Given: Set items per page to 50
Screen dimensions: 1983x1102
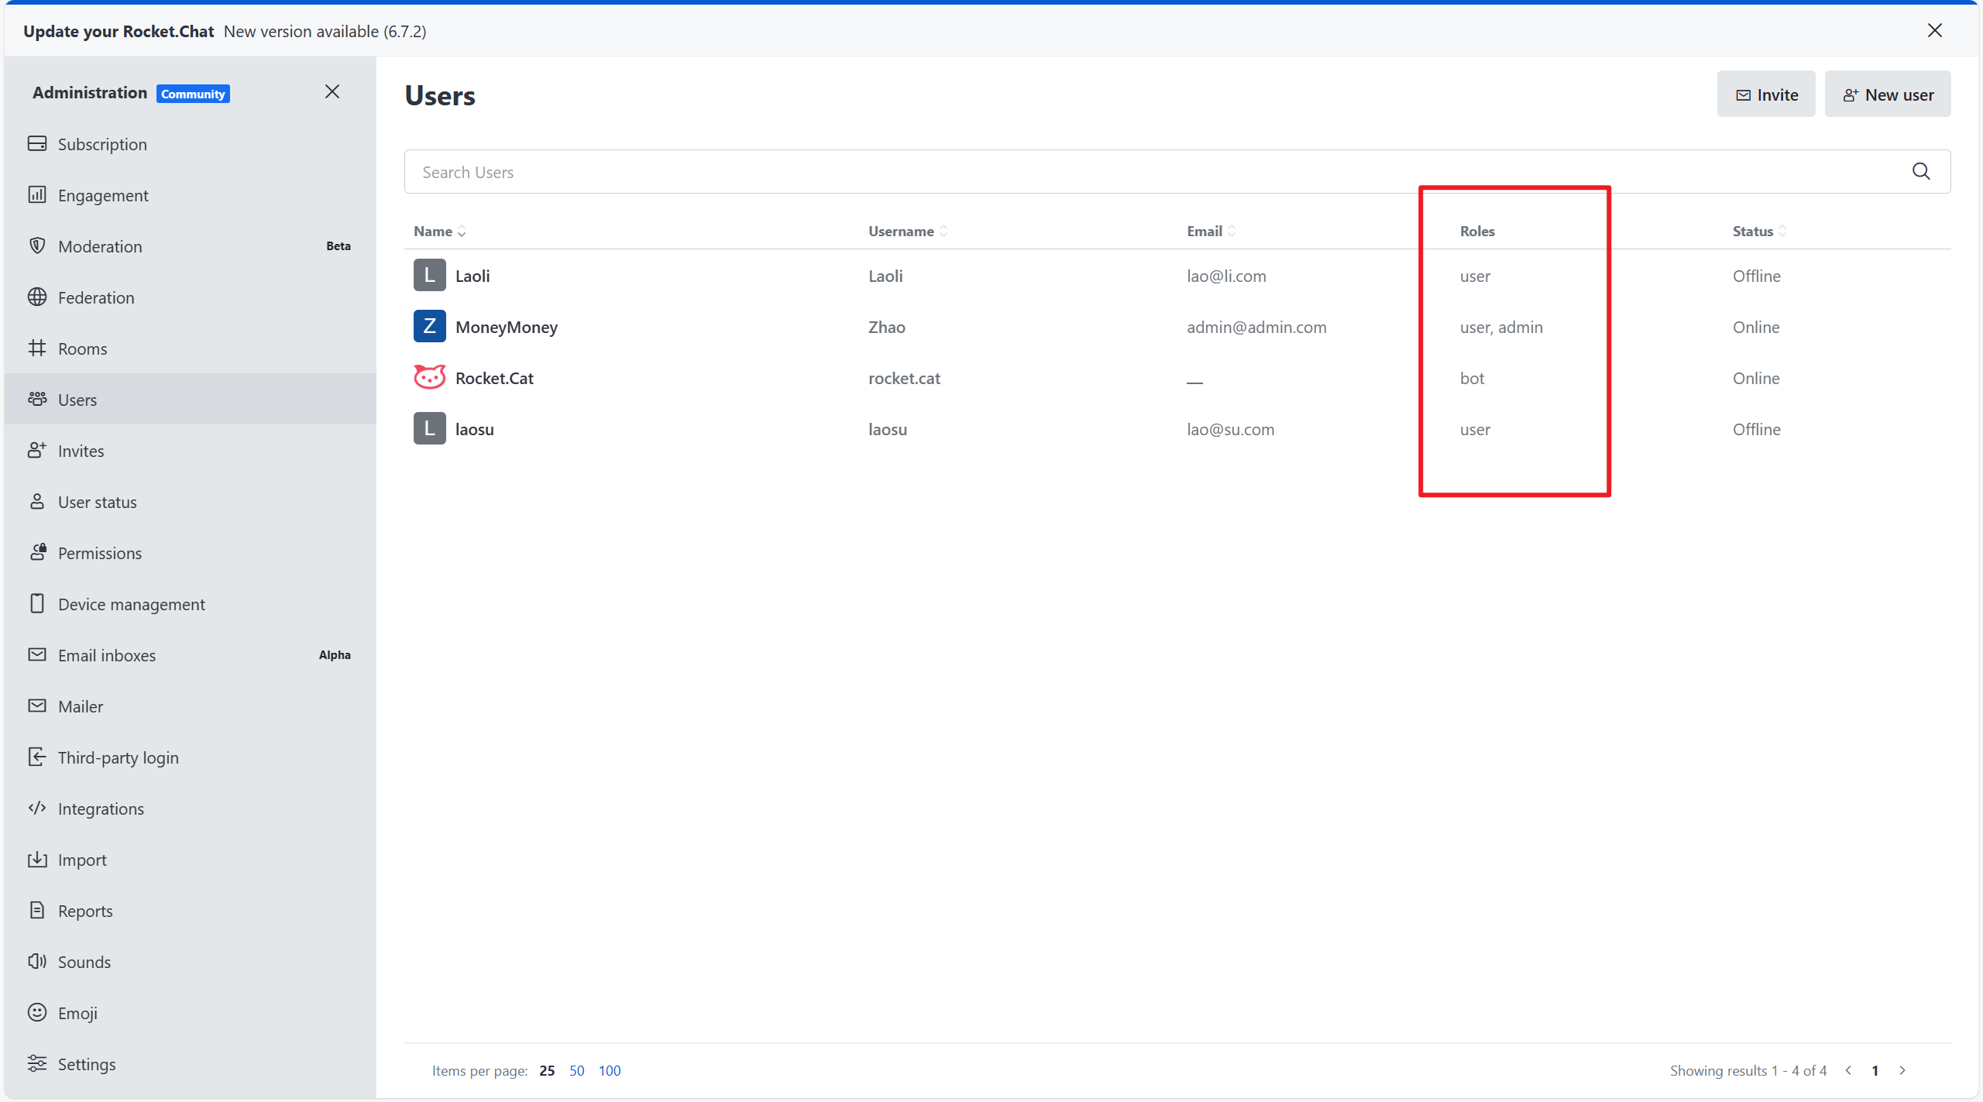Looking at the screenshot, I should pyautogui.click(x=576, y=1070).
